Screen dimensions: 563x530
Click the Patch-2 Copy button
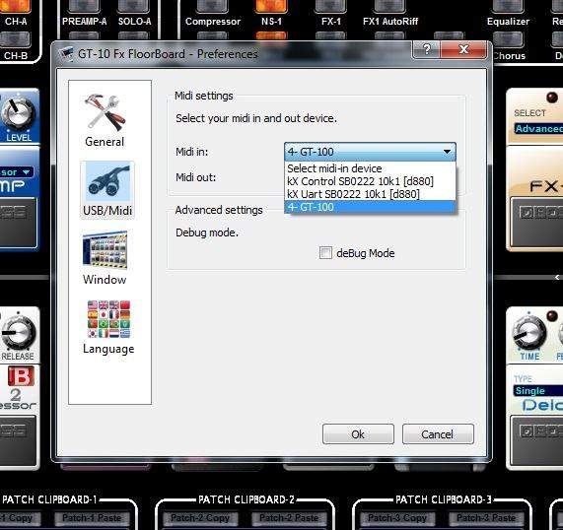[199, 518]
